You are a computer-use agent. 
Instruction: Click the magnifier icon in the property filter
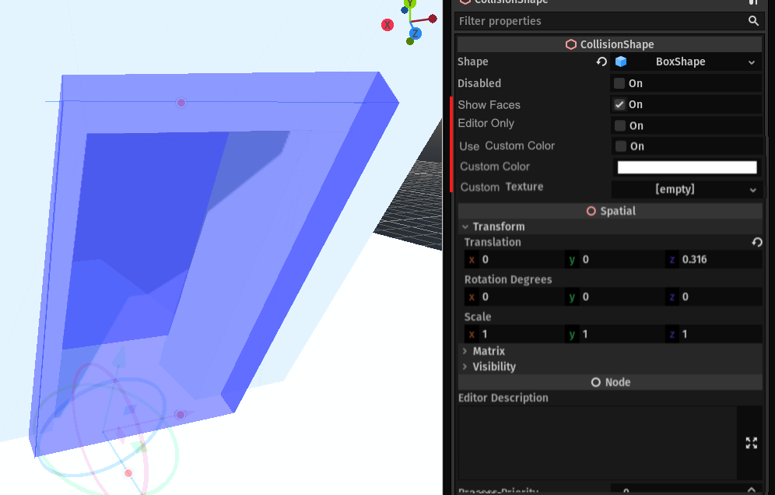pos(753,21)
